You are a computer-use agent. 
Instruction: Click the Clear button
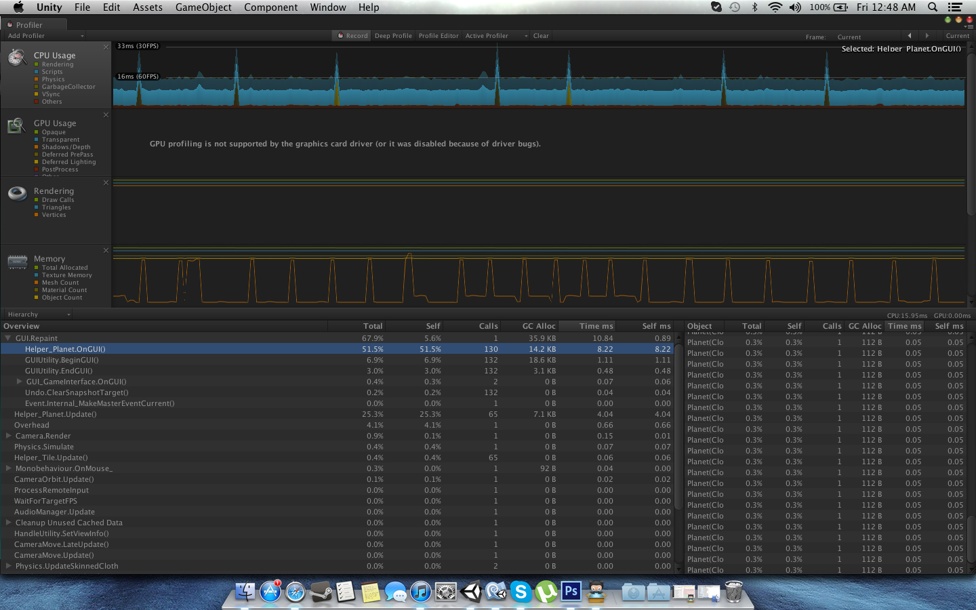click(x=541, y=36)
